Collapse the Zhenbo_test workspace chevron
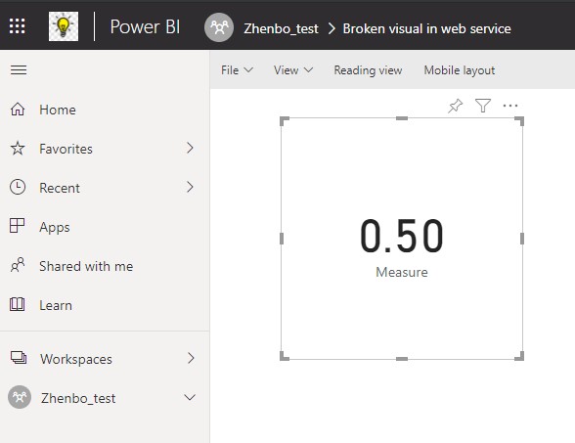This screenshot has height=443, width=575. pyautogui.click(x=190, y=397)
